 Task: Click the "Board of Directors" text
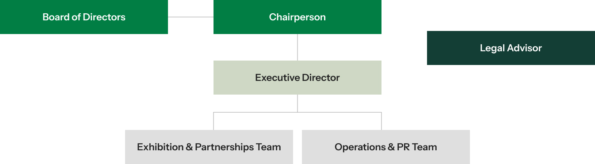[x=84, y=17]
